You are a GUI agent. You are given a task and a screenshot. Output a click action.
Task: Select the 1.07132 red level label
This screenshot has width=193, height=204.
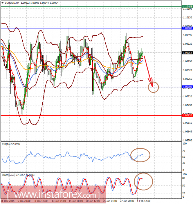pos(187,115)
